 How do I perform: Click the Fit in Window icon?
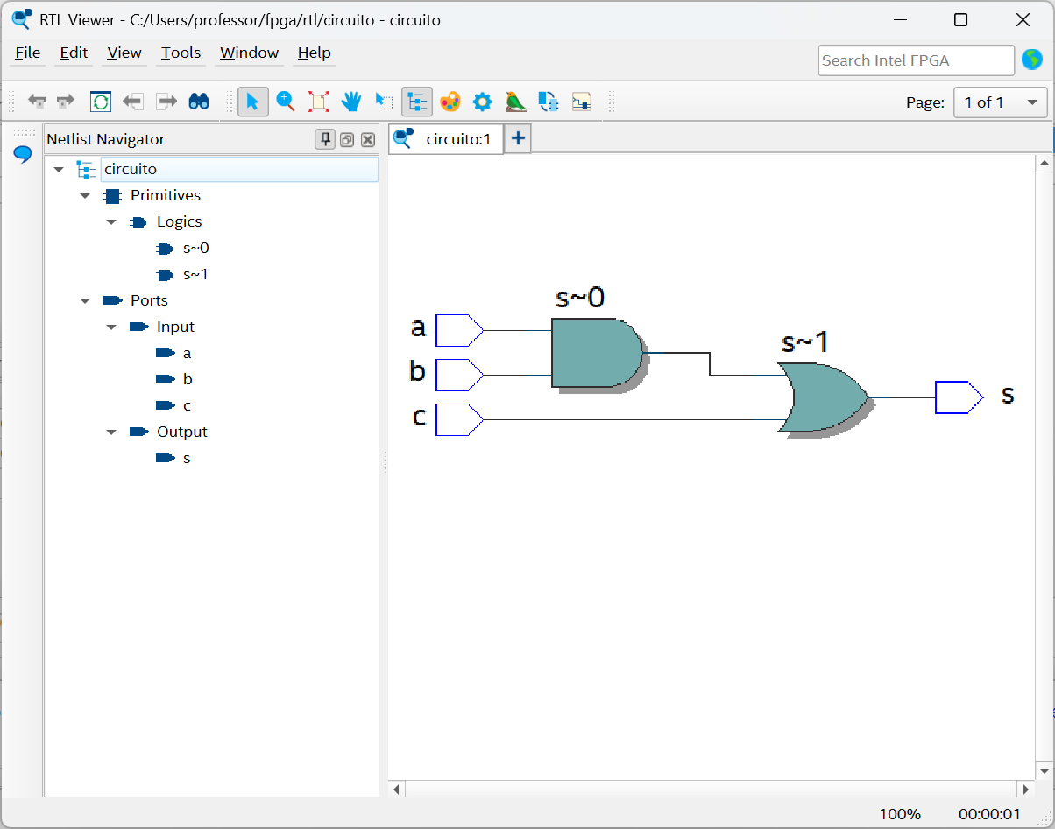click(319, 102)
